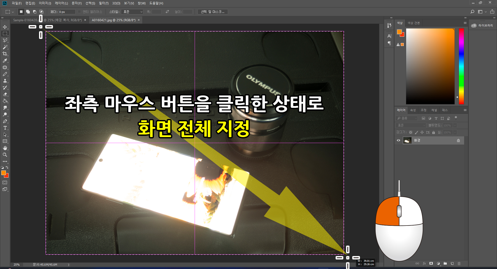Swap foreground and background colors in toolbar
The width and height of the screenshot is (497, 269).
click(x=7, y=167)
